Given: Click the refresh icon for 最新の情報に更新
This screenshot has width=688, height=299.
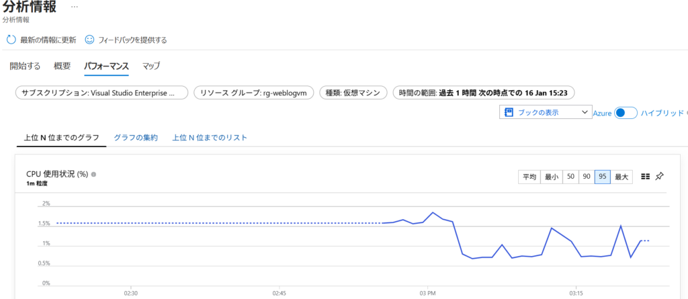Looking at the screenshot, I should pos(11,40).
